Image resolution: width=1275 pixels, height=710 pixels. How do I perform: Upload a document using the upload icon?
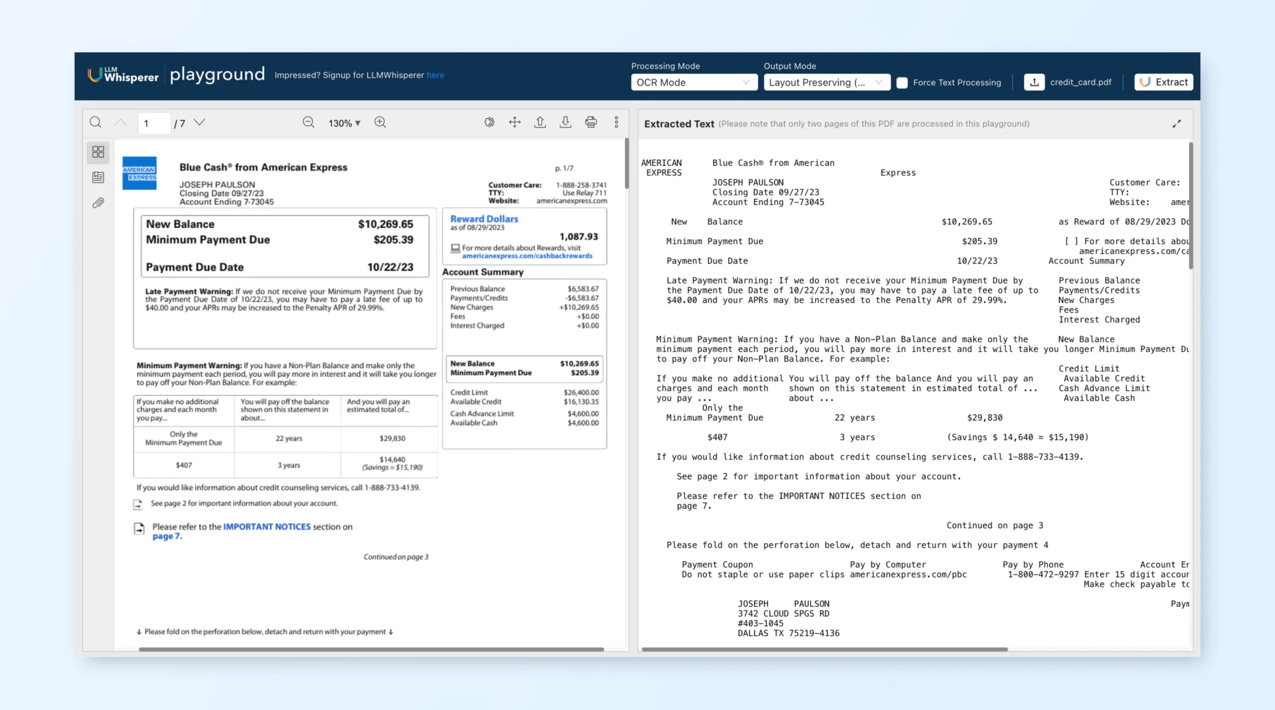coord(540,122)
